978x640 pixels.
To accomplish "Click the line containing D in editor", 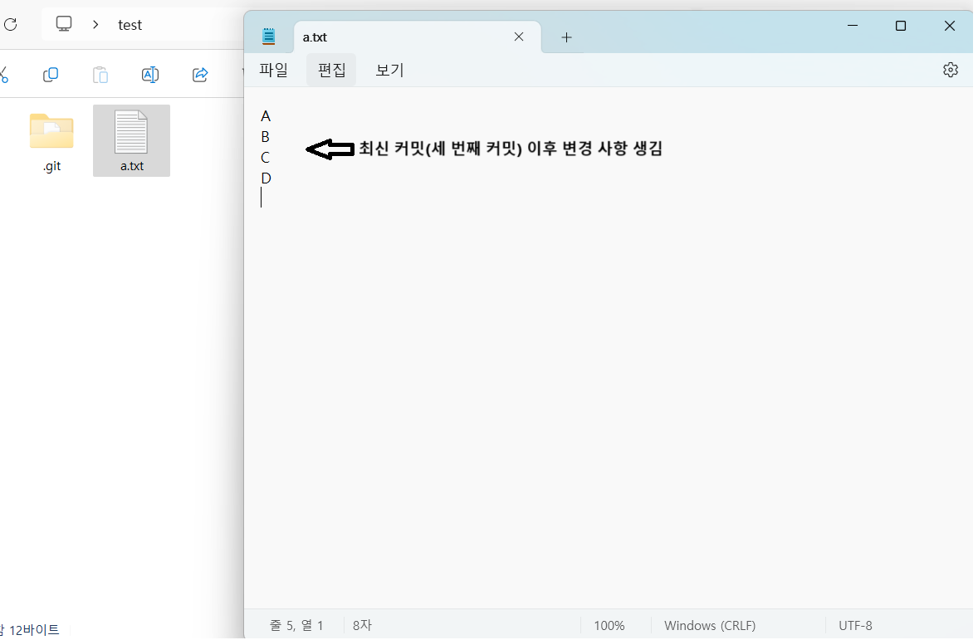I will tap(267, 178).
